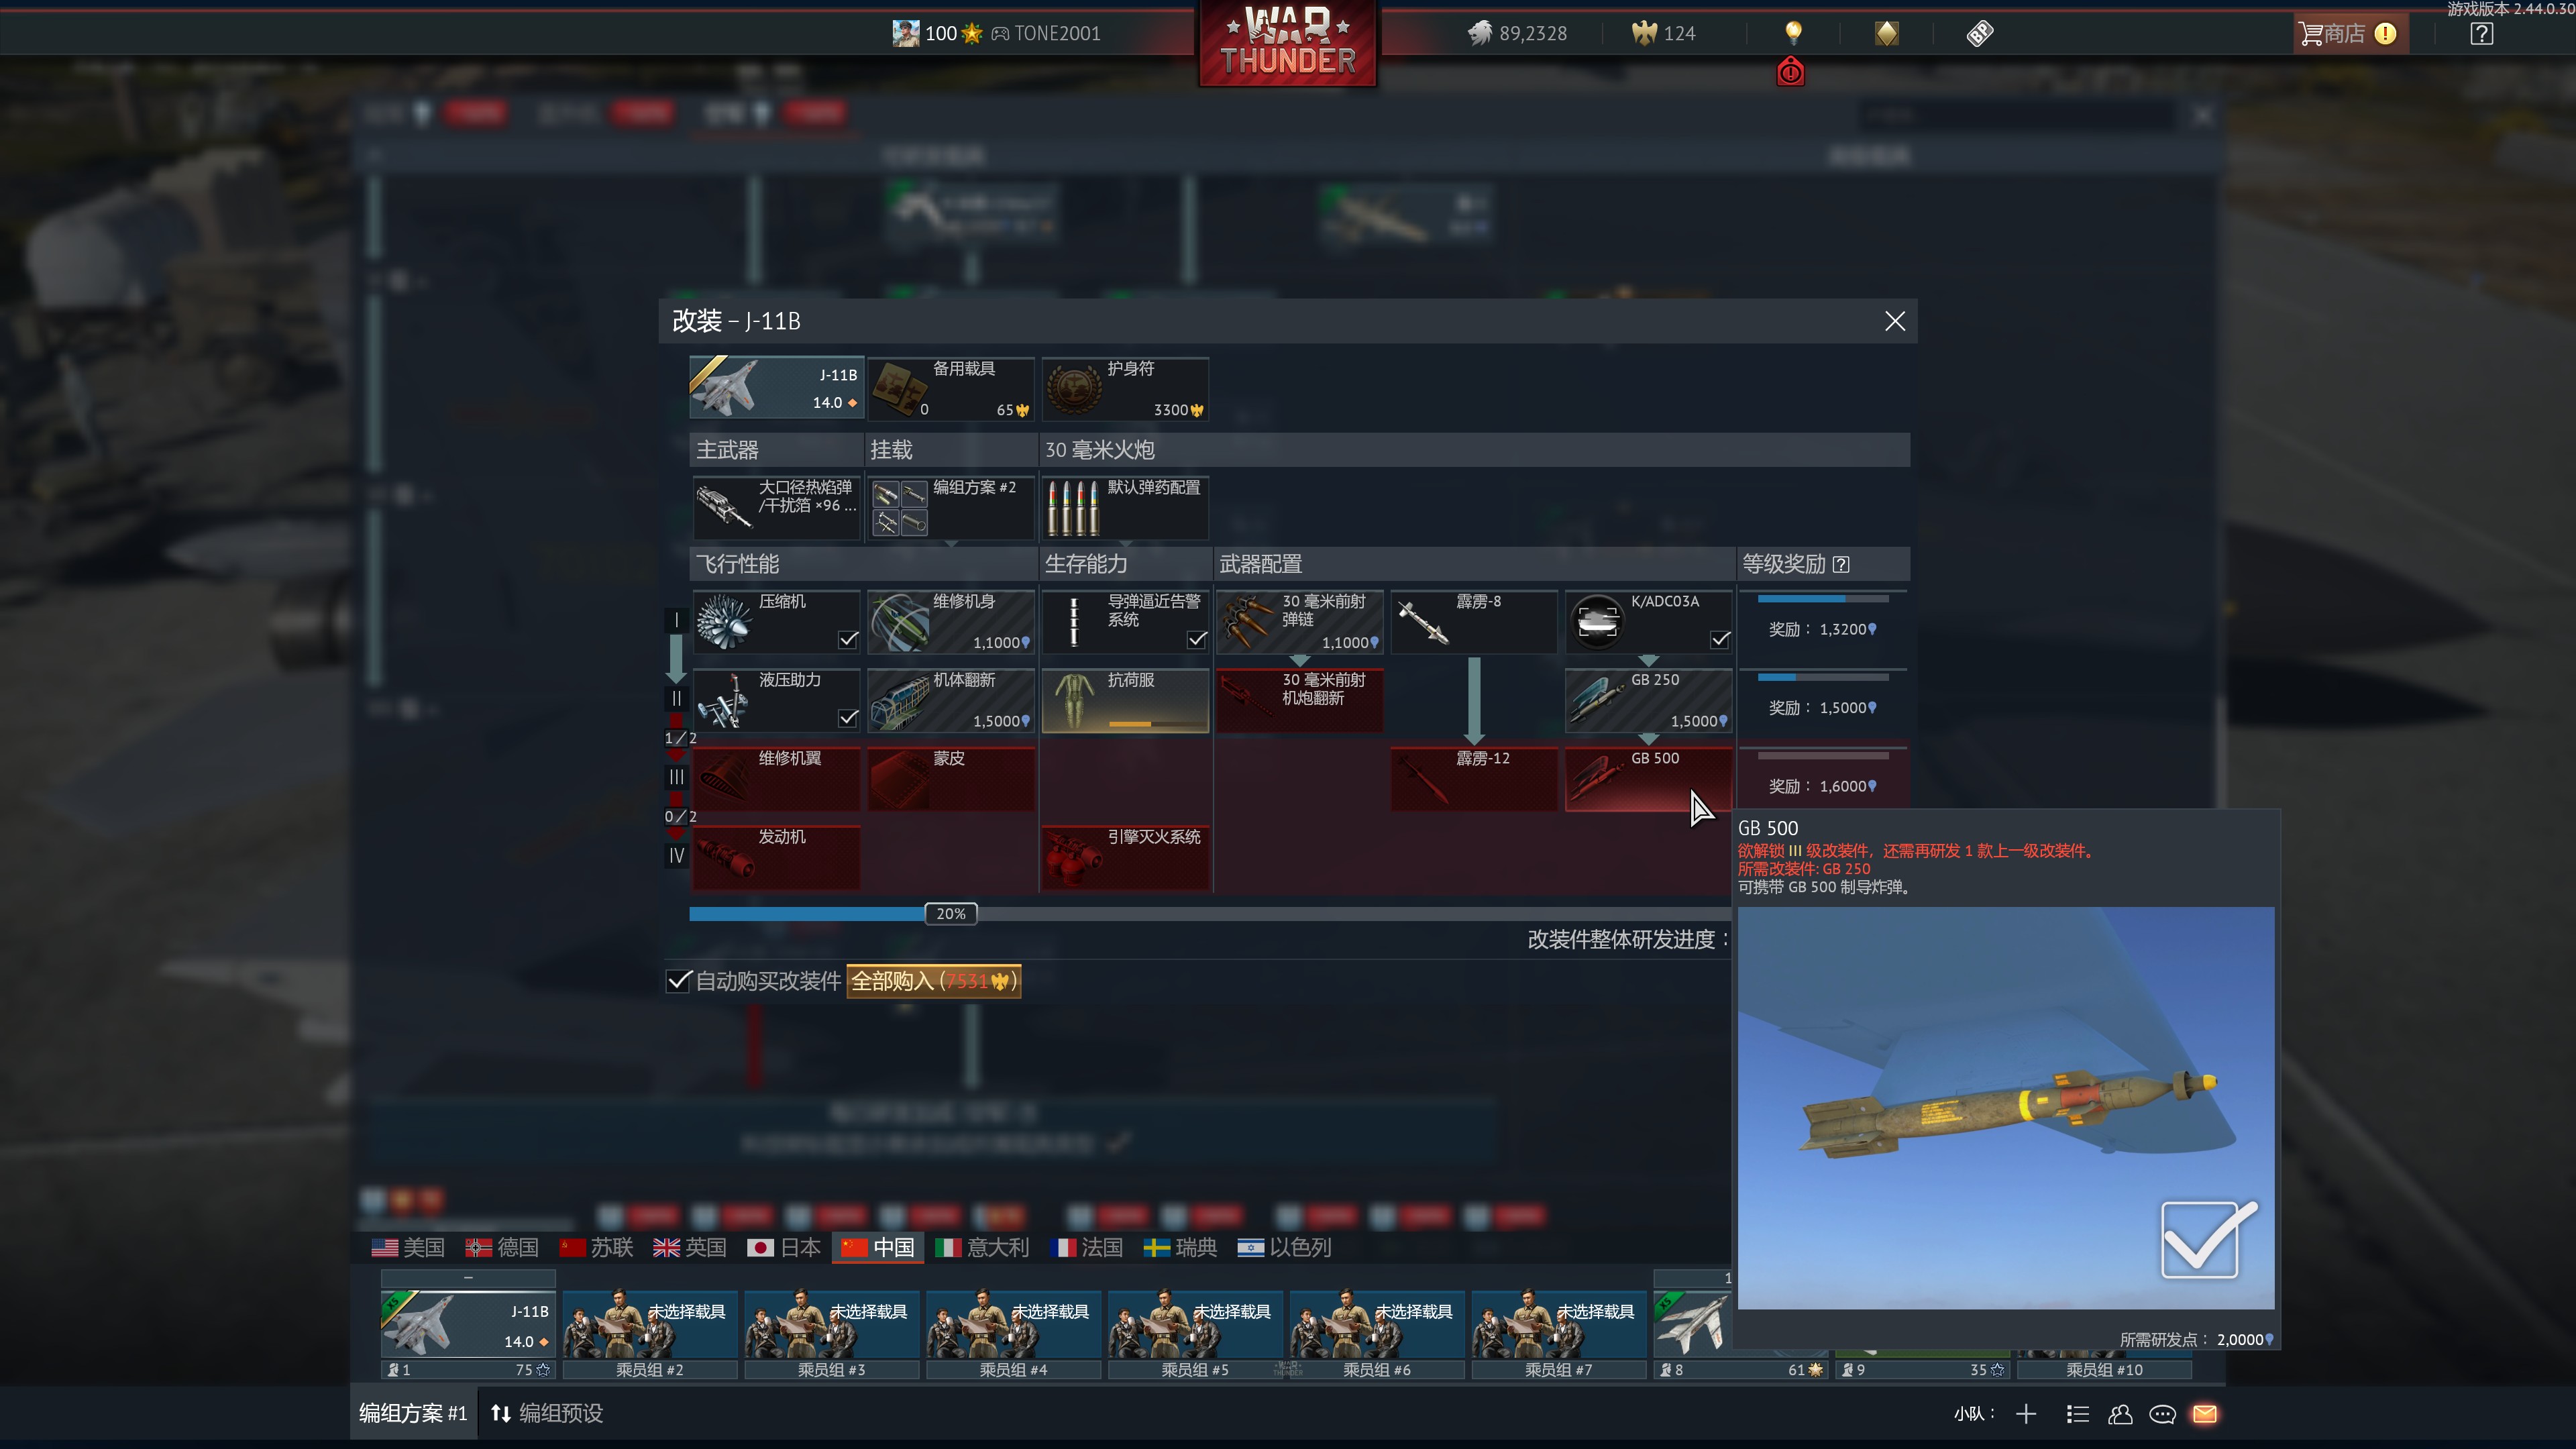Viewport: 2576px width, 1449px height.
Task: Switch to 日本 nation tab
Action: pyautogui.click(x=784, y=1247)
